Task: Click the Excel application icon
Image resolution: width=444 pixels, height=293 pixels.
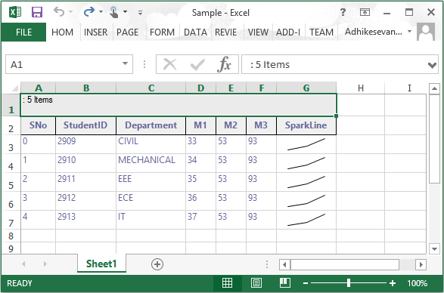Action: [x=15, y=12]
